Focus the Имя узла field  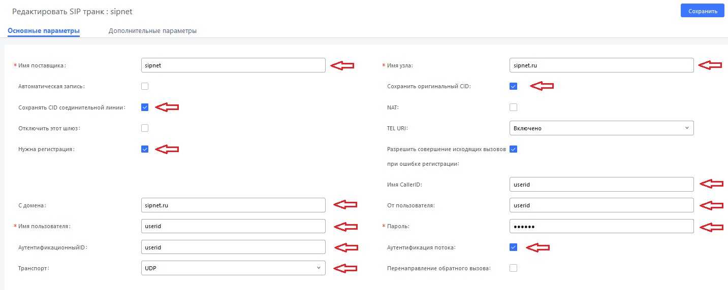click(601, 65)
